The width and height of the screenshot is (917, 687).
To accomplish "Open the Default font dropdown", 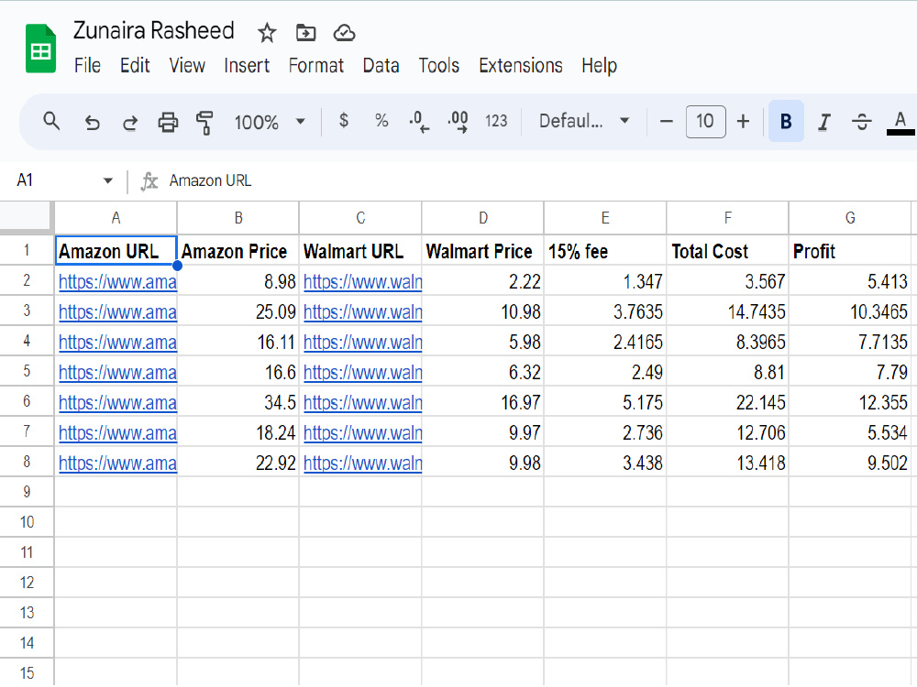I will coord(583,121).
